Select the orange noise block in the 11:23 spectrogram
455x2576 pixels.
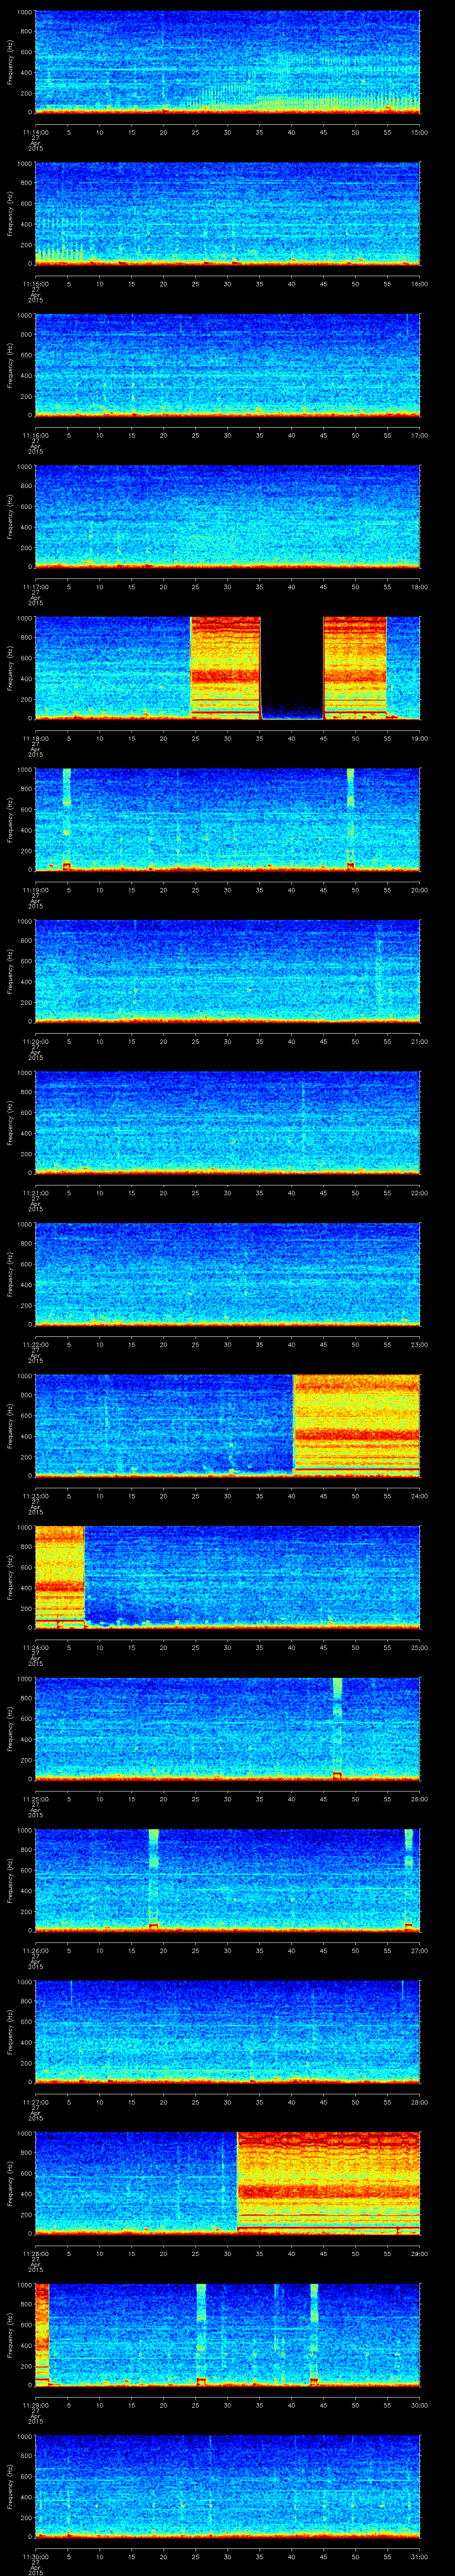point(357,1425)
